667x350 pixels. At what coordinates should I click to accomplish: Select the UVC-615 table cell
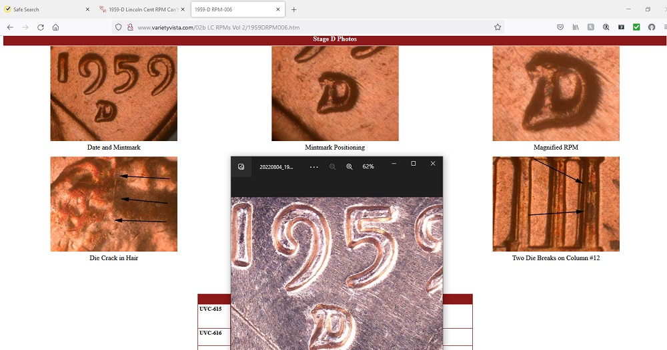(214, 316)
